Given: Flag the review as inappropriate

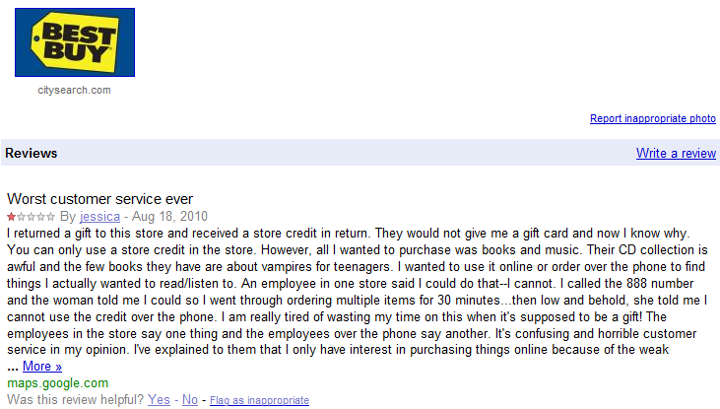Looking at the screenshot, I should 259,400.
